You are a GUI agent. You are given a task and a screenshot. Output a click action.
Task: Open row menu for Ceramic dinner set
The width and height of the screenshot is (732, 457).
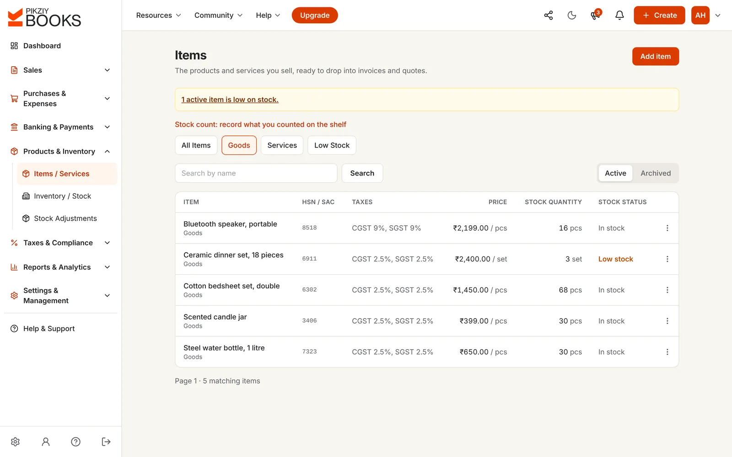(x=667, y=259)
